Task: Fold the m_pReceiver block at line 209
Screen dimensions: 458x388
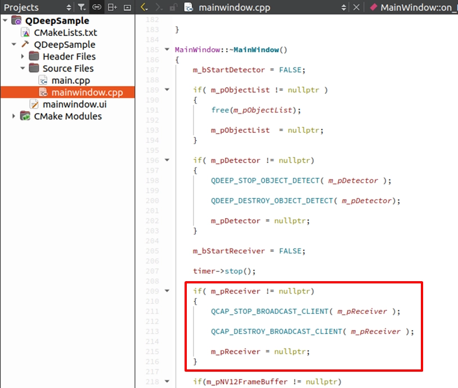Action: [167, 291]
